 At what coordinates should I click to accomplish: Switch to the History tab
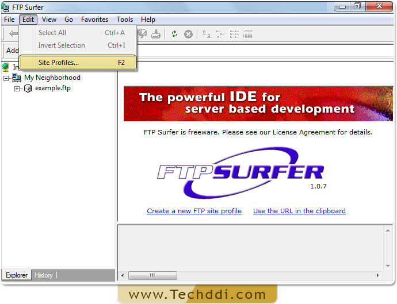click(44, 275)
